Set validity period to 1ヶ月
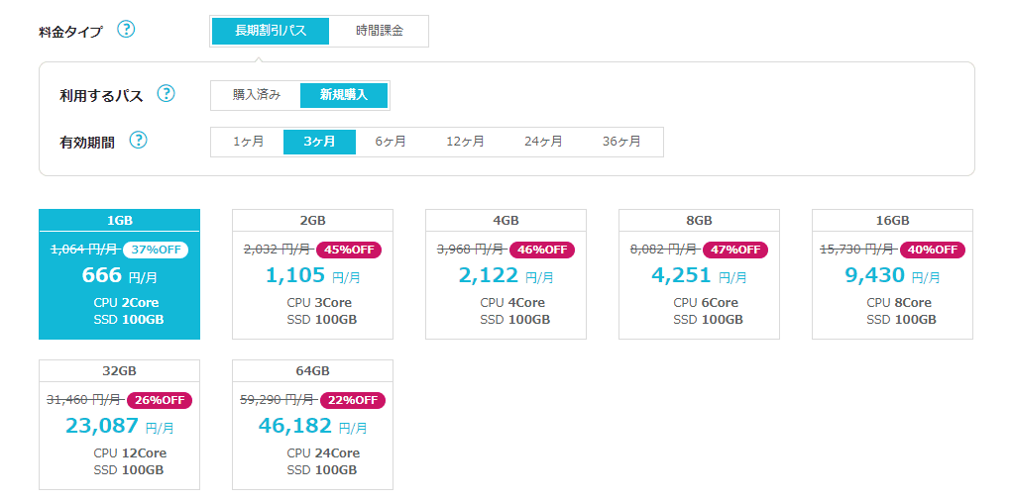Viewport: 1011px width, 502px height. pyautogui.click(x=248, y=142)
